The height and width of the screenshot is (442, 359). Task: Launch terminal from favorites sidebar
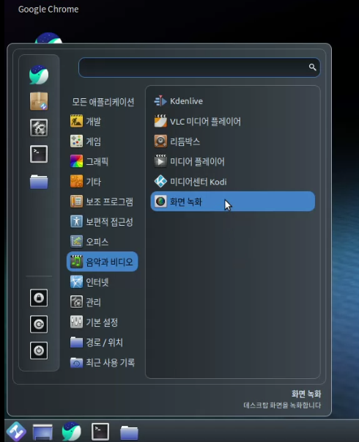coord(39,154)
